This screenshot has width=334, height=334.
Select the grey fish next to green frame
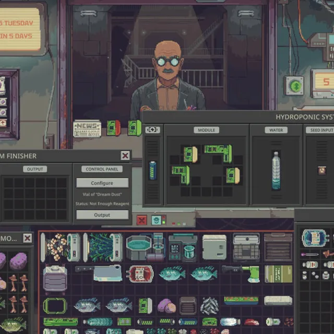(87, 305)
